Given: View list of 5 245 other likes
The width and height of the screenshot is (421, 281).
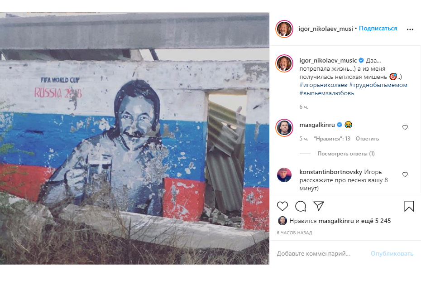Looking at the screenshot, I should tap(377, 221).
